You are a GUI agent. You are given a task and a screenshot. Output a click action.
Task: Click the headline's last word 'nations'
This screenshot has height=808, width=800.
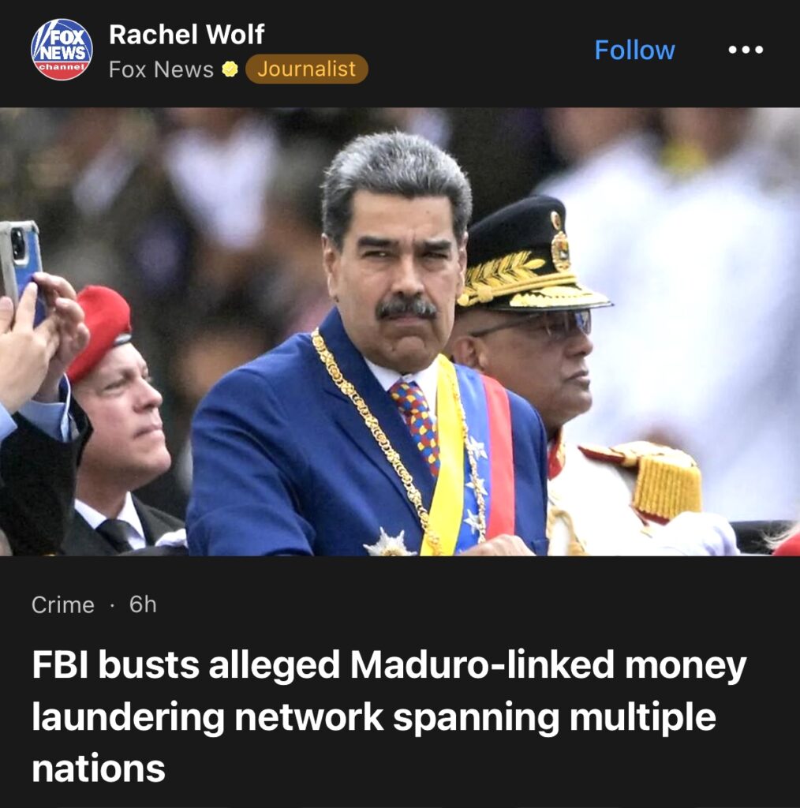point(99,769)
